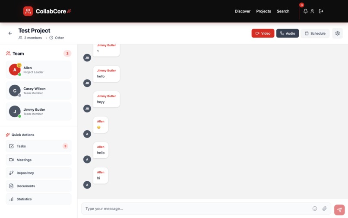Start an Audio call

coord(288,33)
